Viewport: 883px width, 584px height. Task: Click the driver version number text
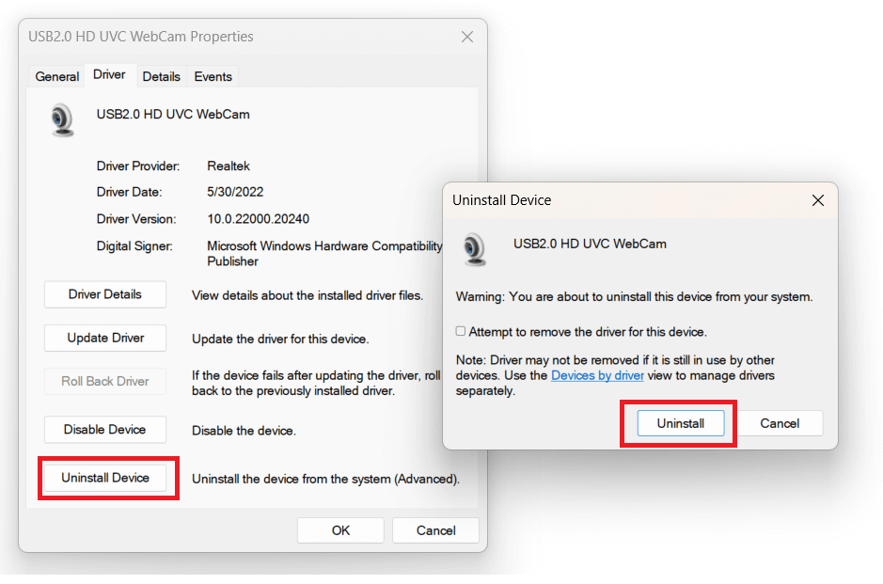tap(258, 219)
